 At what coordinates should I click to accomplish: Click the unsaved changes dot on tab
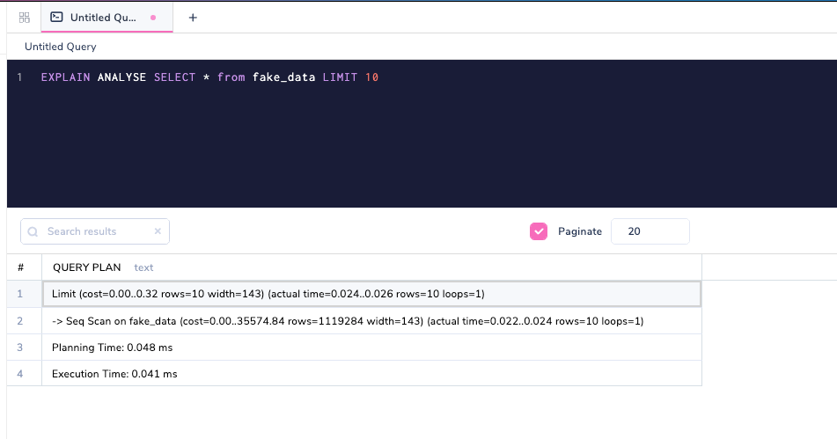[153, 17]
